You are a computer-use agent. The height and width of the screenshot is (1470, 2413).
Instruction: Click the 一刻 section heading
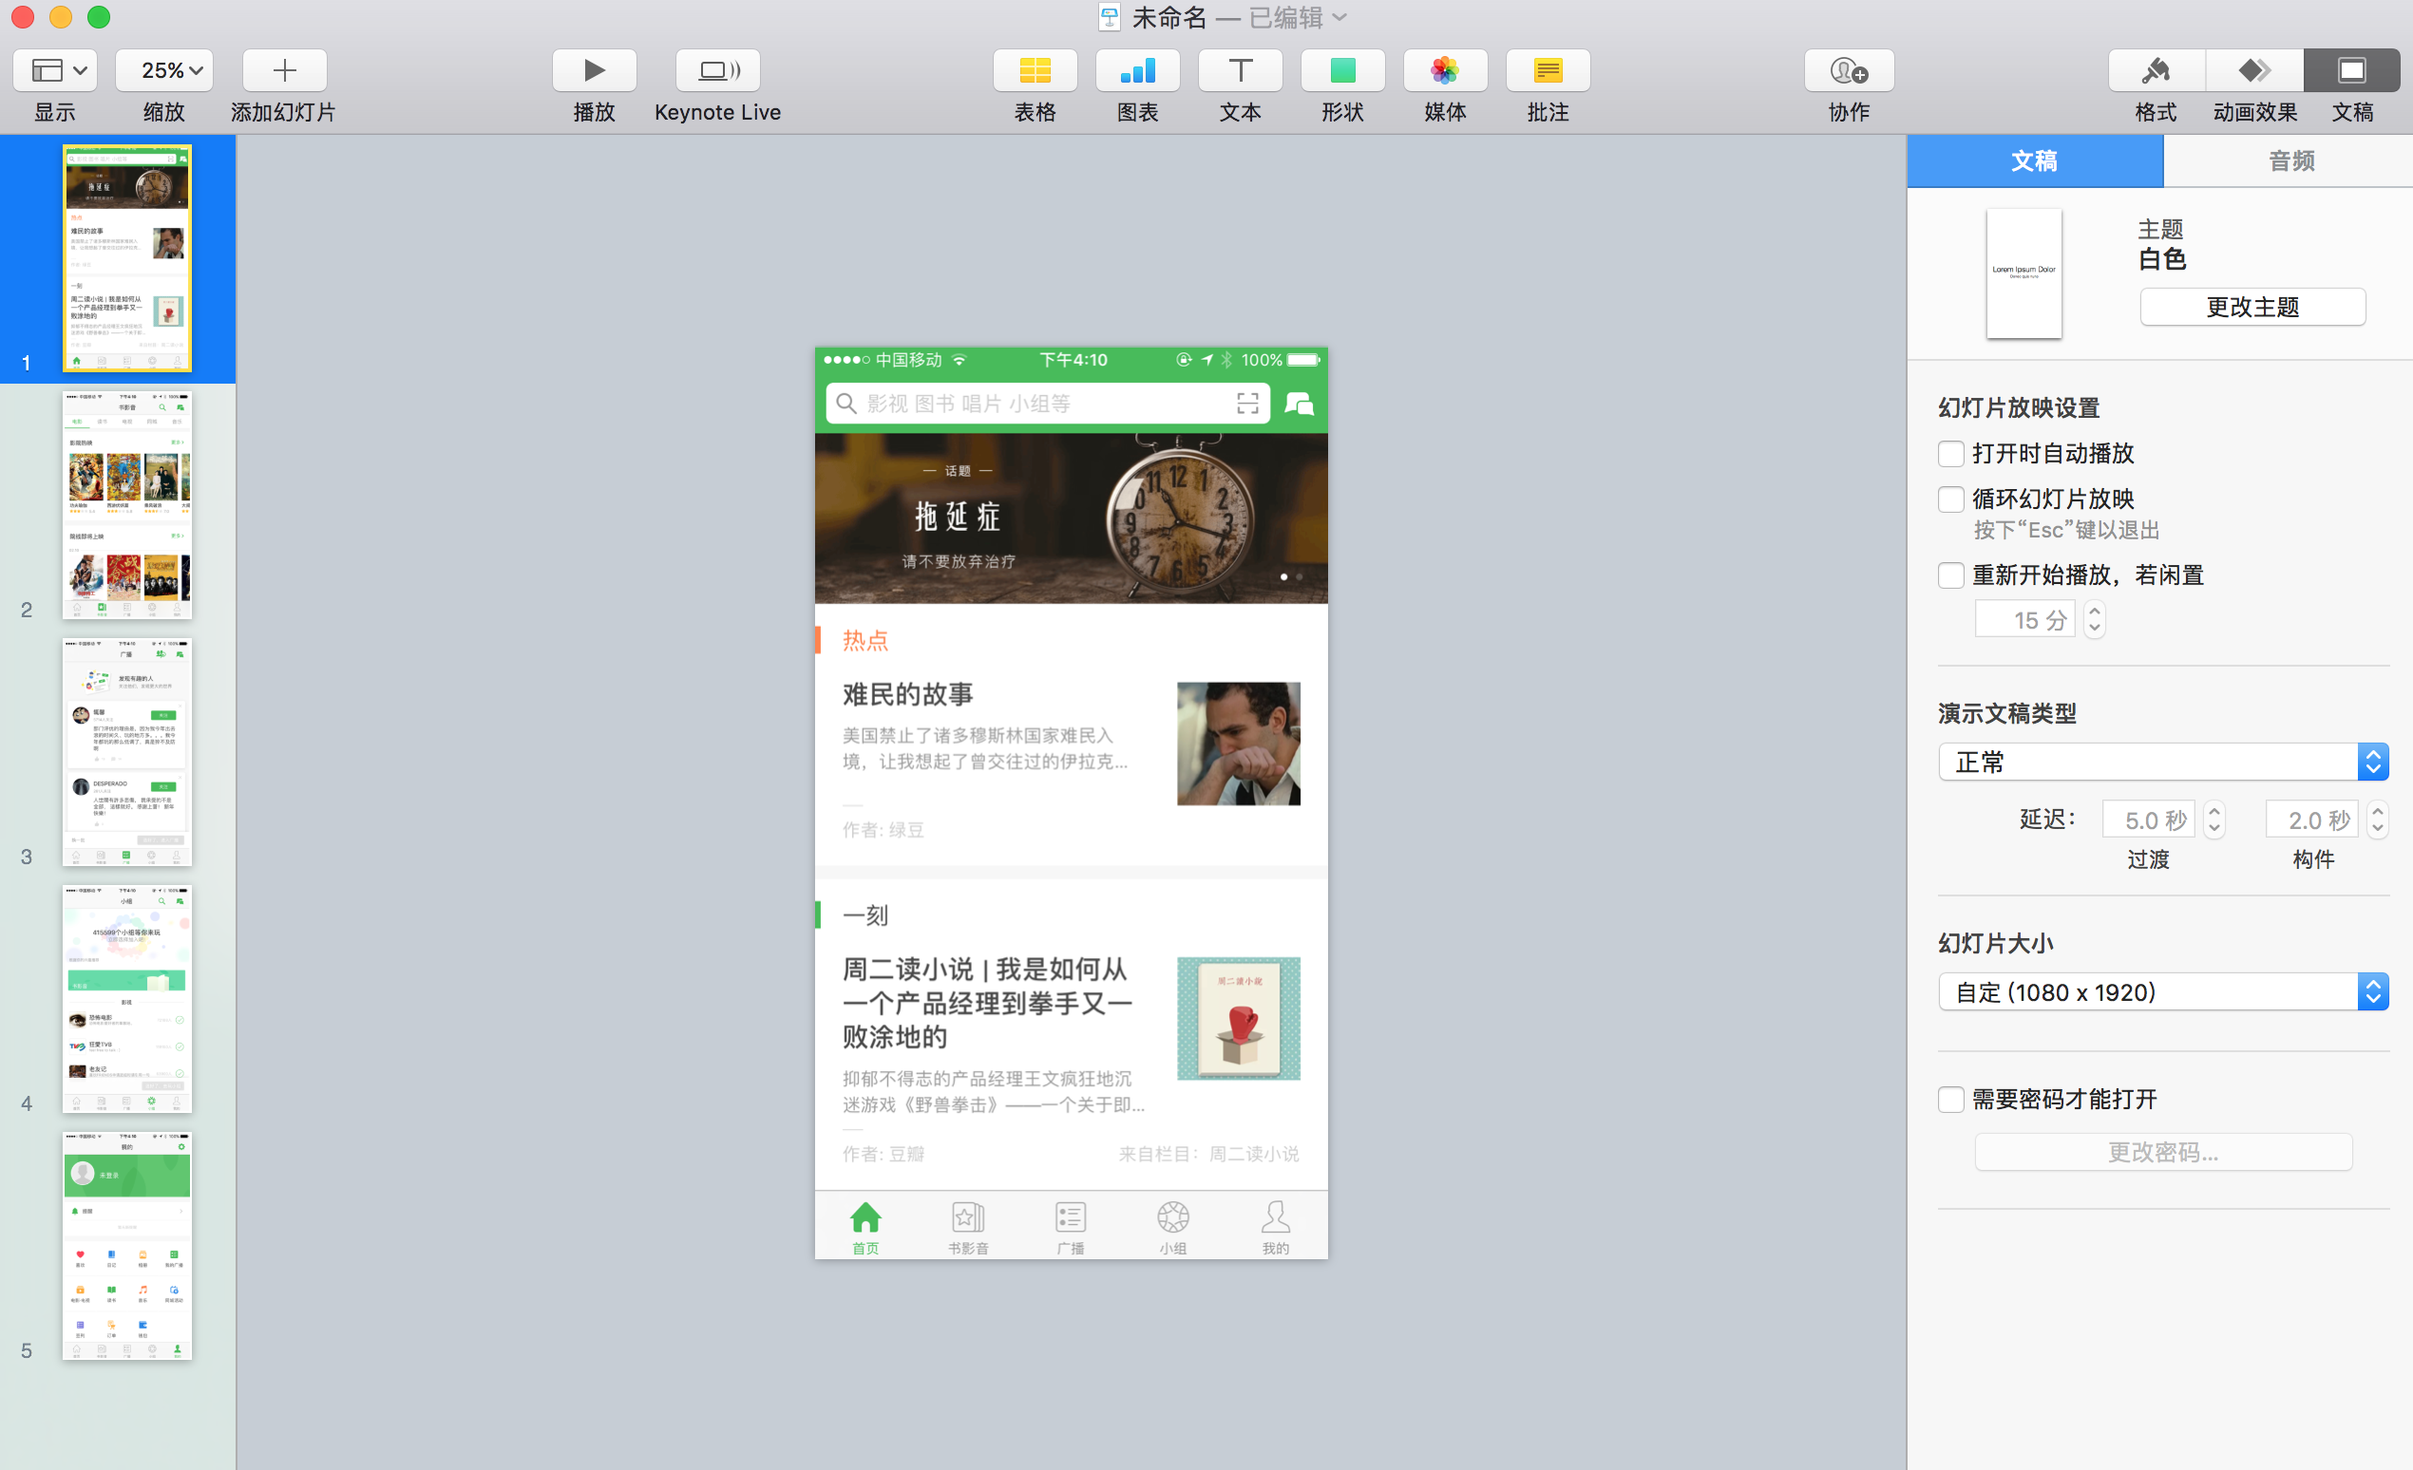tap(865, 916)
